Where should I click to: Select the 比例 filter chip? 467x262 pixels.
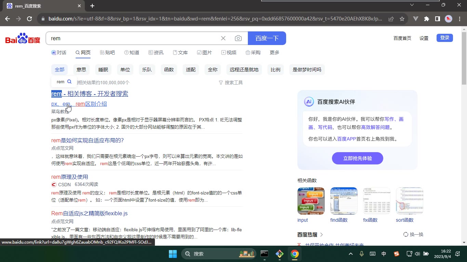coord(276,70)
